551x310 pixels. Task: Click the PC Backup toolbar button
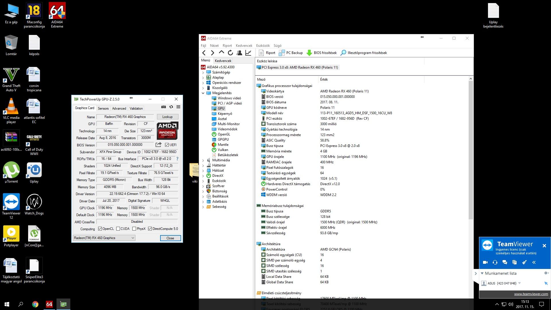[x=291, y=53]
